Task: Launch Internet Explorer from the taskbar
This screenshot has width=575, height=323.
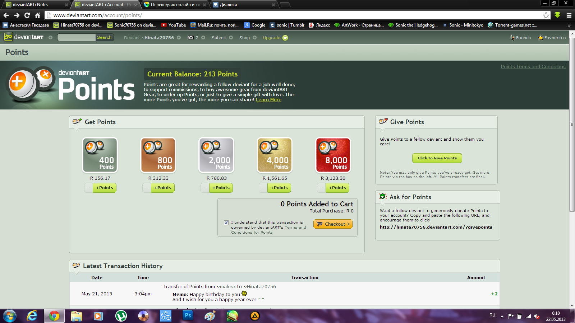Action: point(32,316)
